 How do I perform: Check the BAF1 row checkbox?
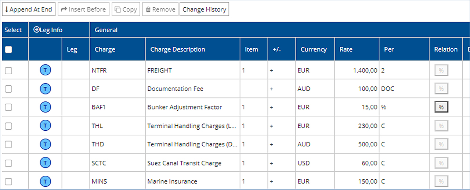coord(8,107)
